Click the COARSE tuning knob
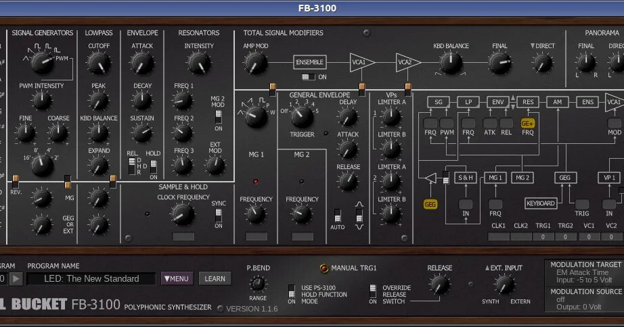 58,132
